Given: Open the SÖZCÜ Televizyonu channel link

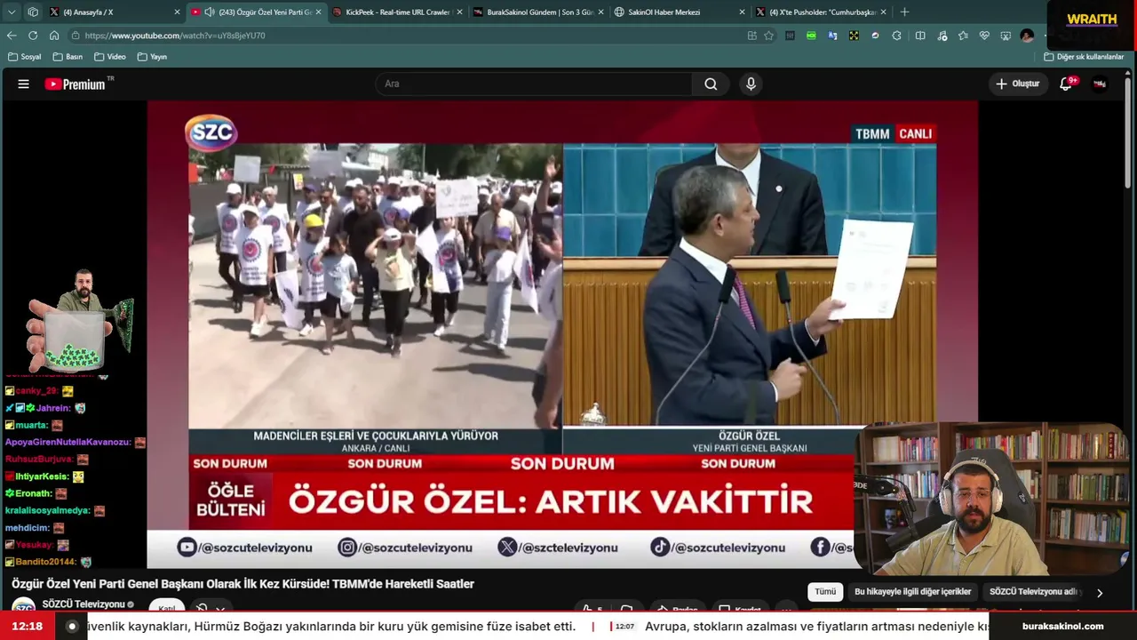Looking at the screenshot, I should (x=83, y=604).
